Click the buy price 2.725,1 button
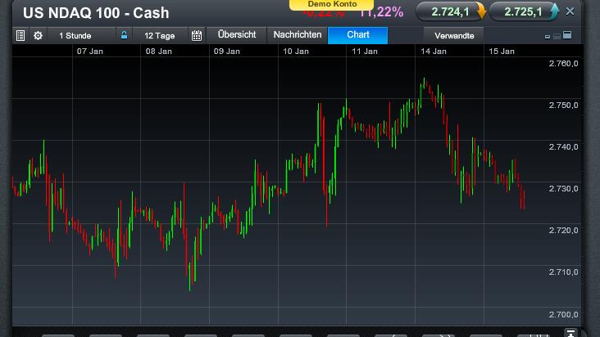 [x=523, y=12]
